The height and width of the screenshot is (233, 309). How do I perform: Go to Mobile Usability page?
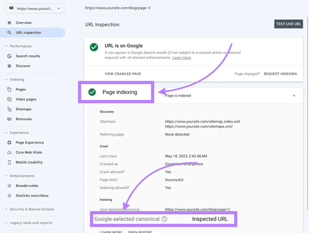pos(29,162)
